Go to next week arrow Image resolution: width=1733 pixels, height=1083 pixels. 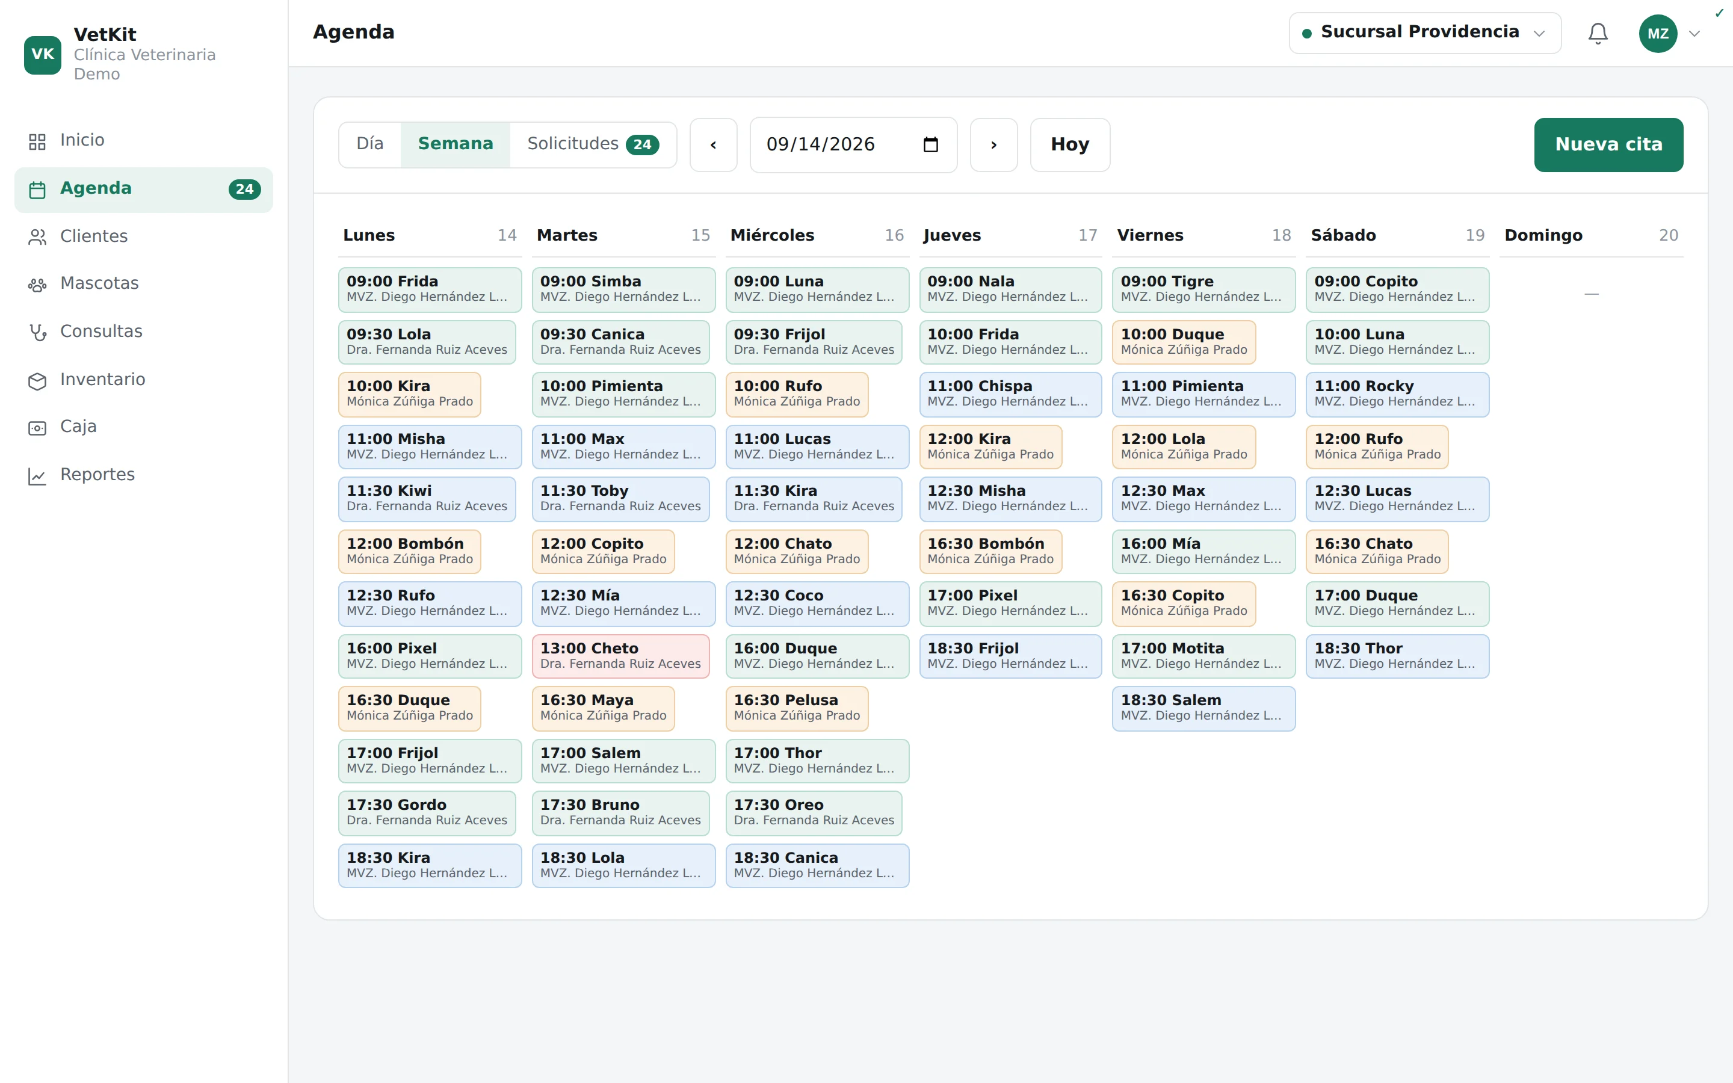click(x=993, y=144)
